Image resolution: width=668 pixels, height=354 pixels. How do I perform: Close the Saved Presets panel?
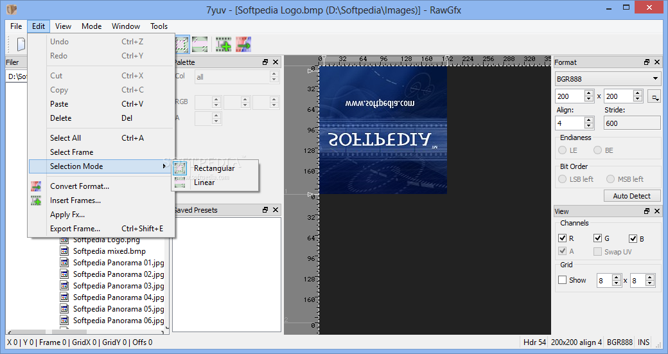[276, 210]
